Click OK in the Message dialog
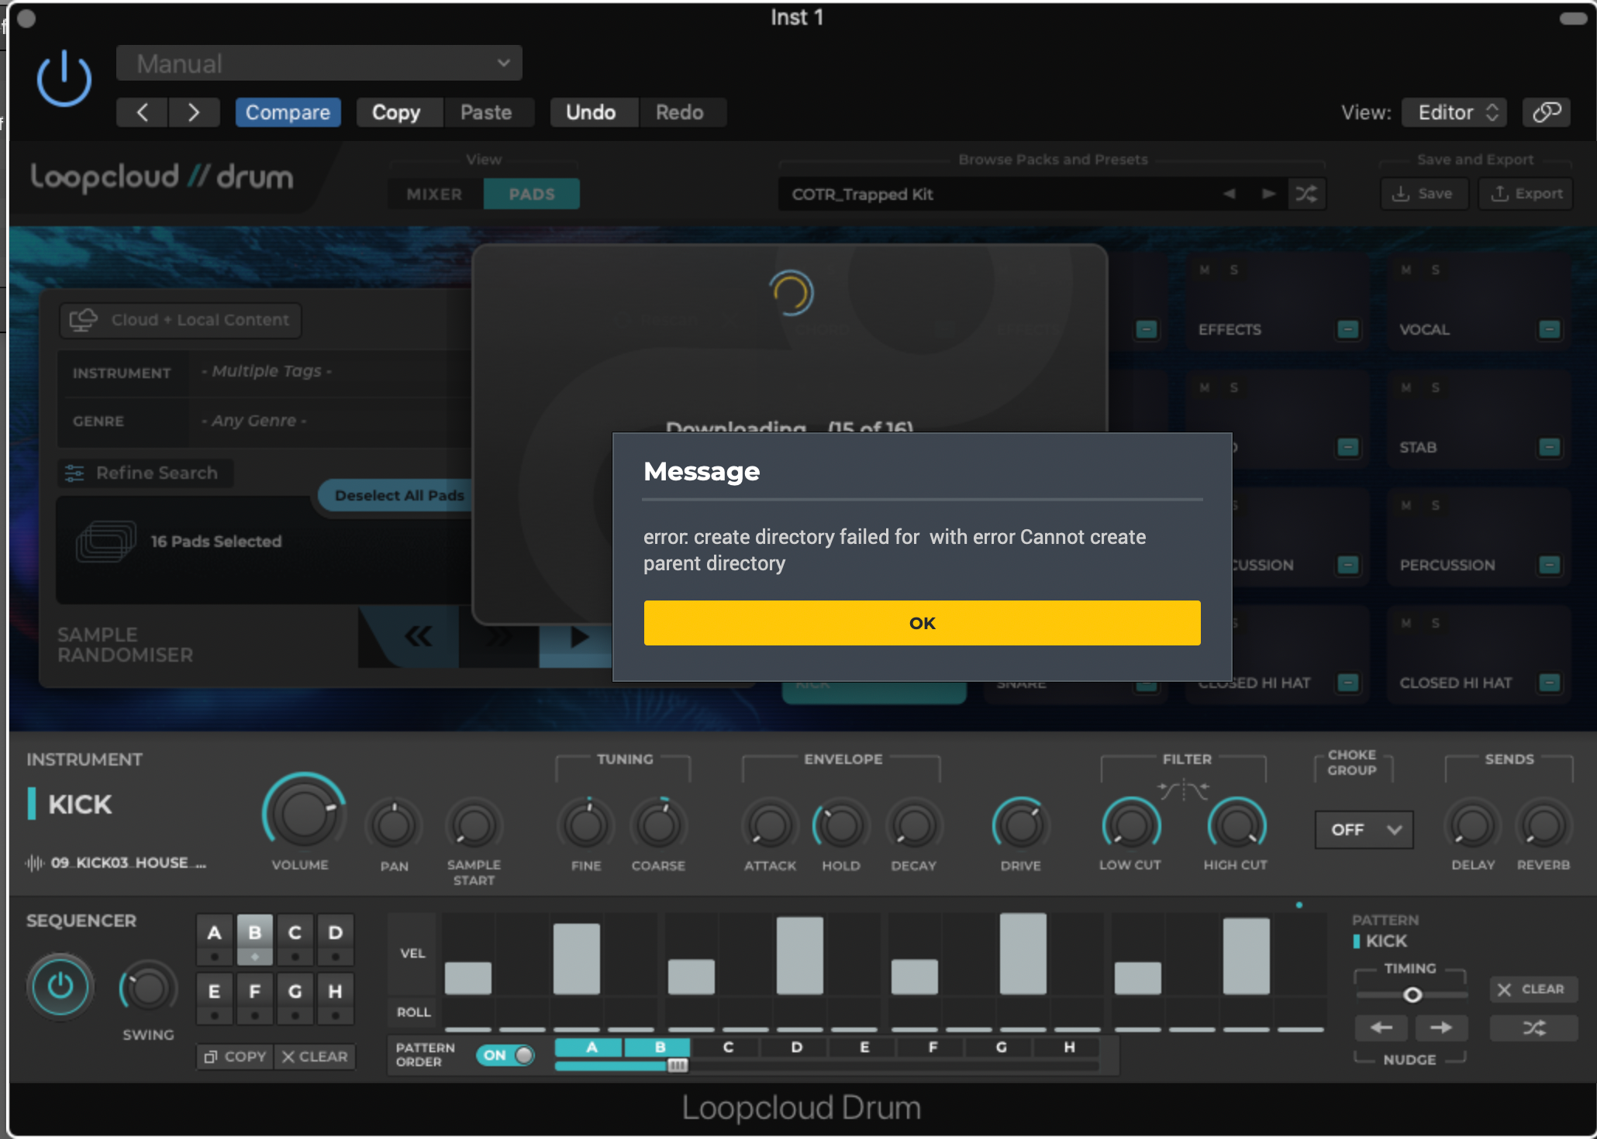The image size is (1597, 1139). [x=922, y=623]
